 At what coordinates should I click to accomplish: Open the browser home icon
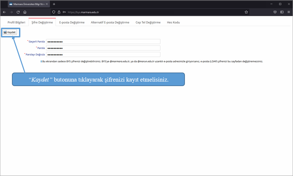25,12
